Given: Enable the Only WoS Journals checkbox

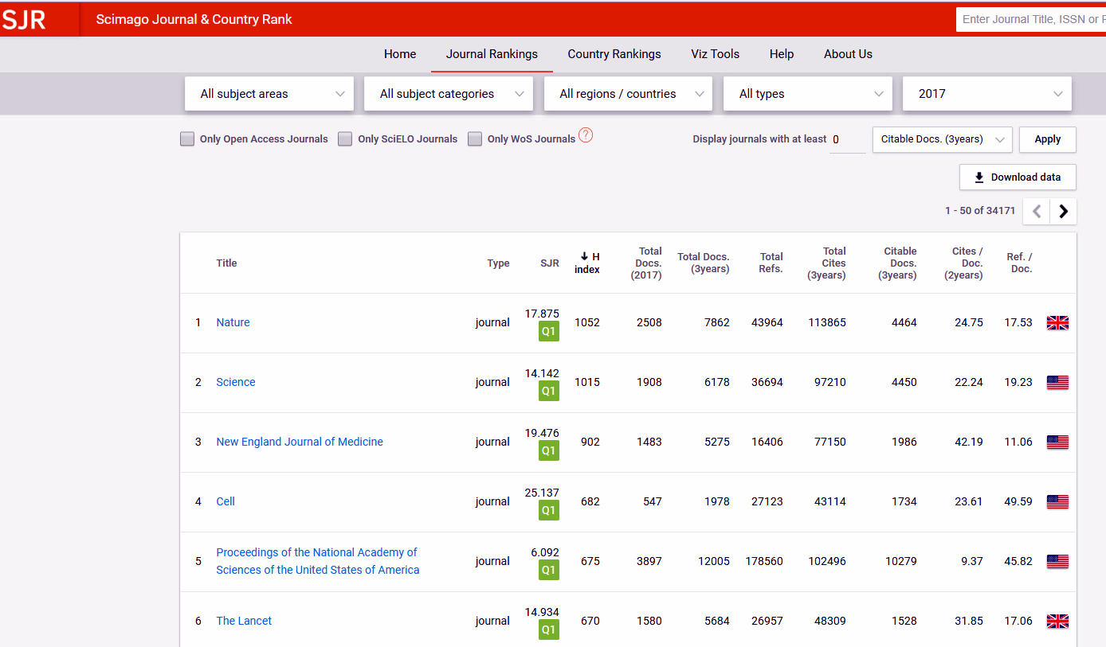Looking at the screenshot, I should pyautogui.click(x=475, y=138).
